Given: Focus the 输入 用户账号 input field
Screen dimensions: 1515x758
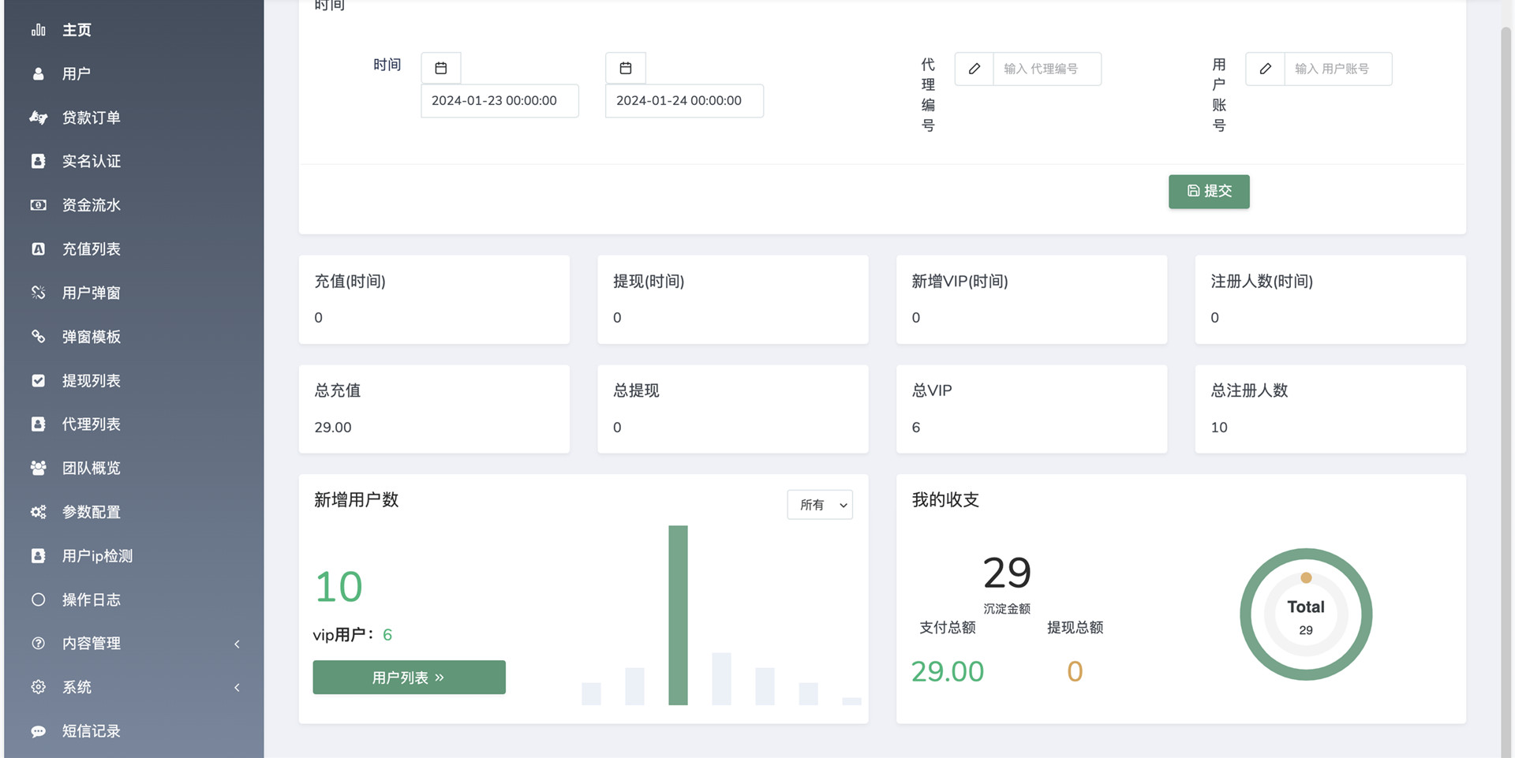Looking at the screenshot, I should 1338,69.
